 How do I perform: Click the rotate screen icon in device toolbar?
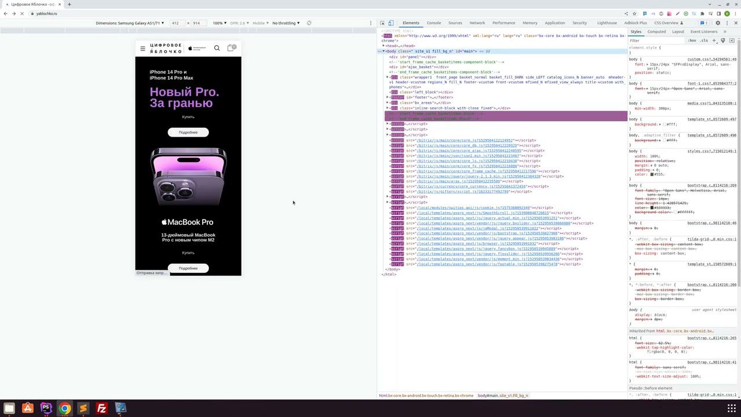tap(309, 23)
